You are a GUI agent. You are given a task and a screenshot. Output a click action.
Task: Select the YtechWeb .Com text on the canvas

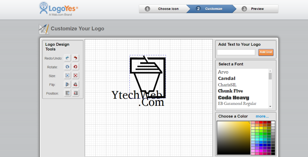click(x=138, y=99)
